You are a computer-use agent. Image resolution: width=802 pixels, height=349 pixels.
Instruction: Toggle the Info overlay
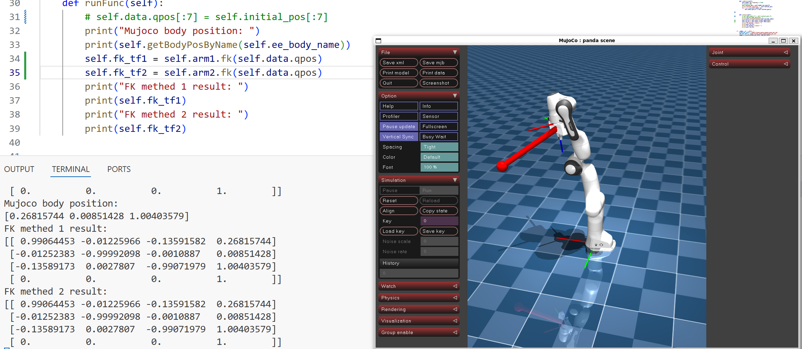coord(439,106)
